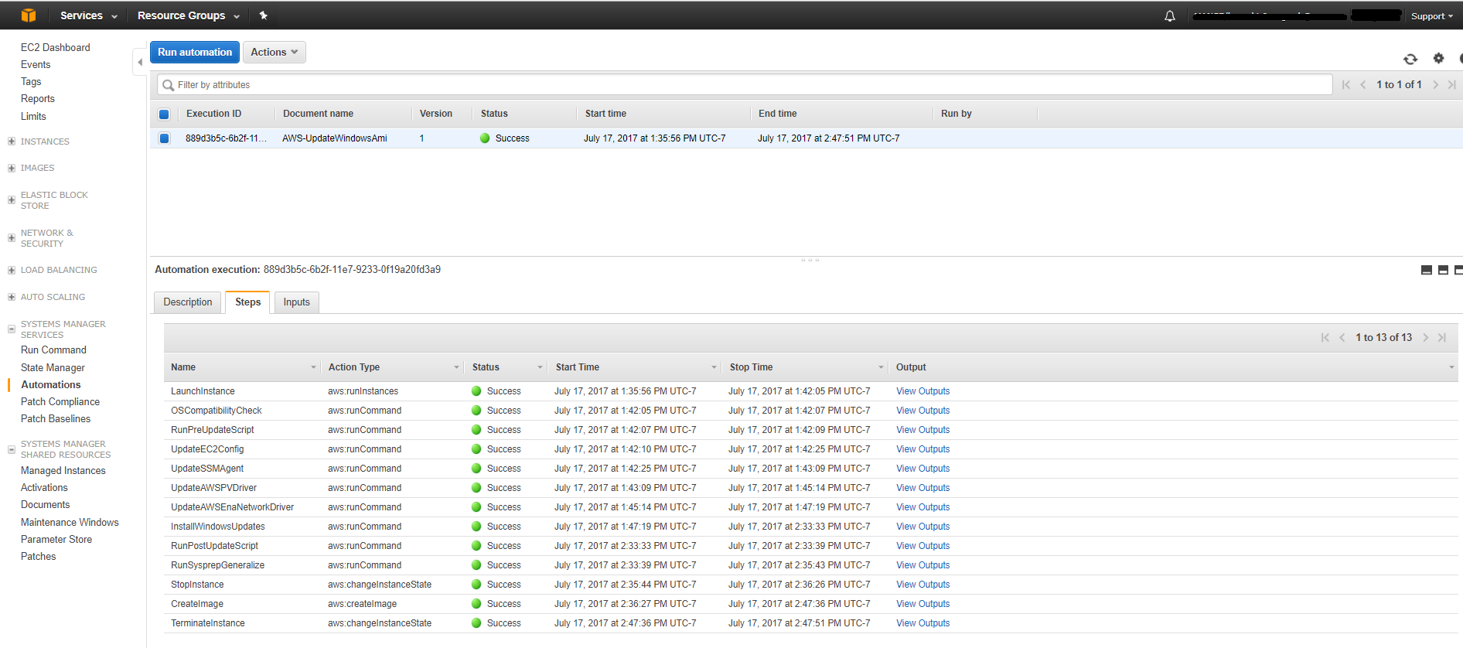Viewport: 1463px width, 648px height.
Task: Collapse the SYSTEMS MANAGER SERVICES section
Action: 12,329
